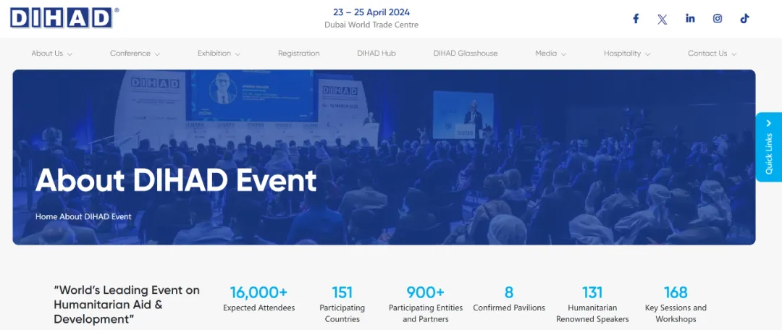Click the Contact Us menu label
The width and height of the screenshot is (782, 330).
707,54
